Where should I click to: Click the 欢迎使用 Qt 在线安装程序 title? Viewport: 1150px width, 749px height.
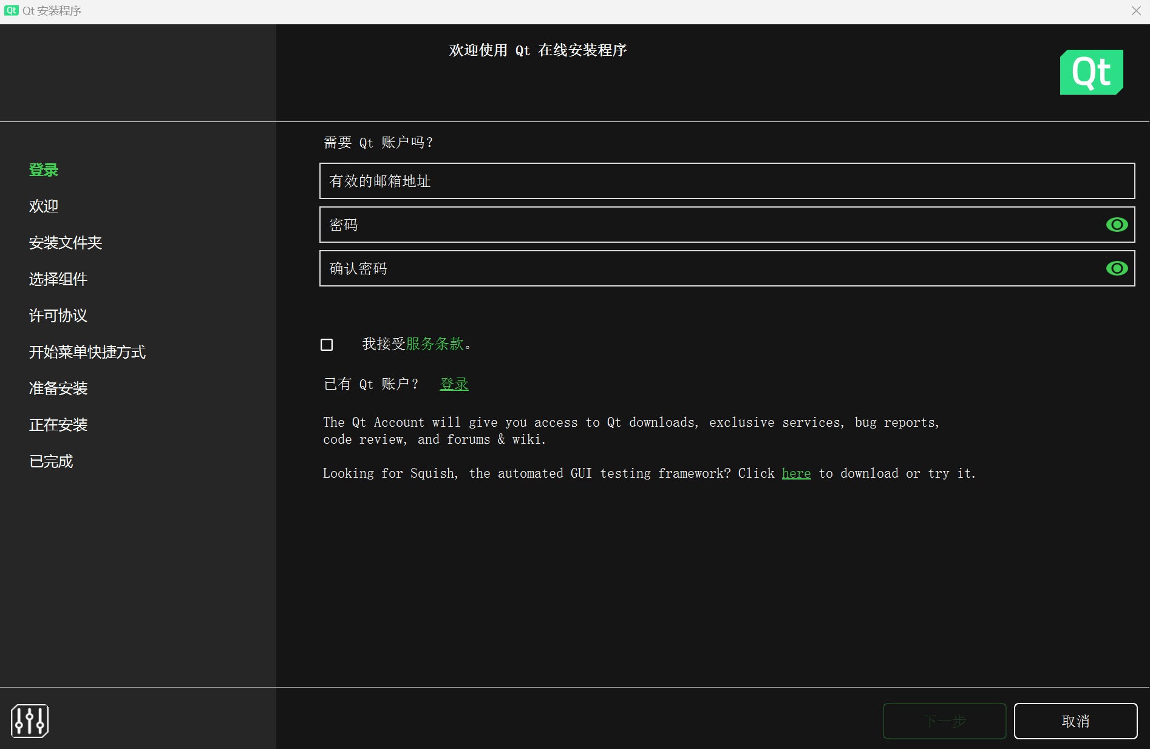pos(538,50)
